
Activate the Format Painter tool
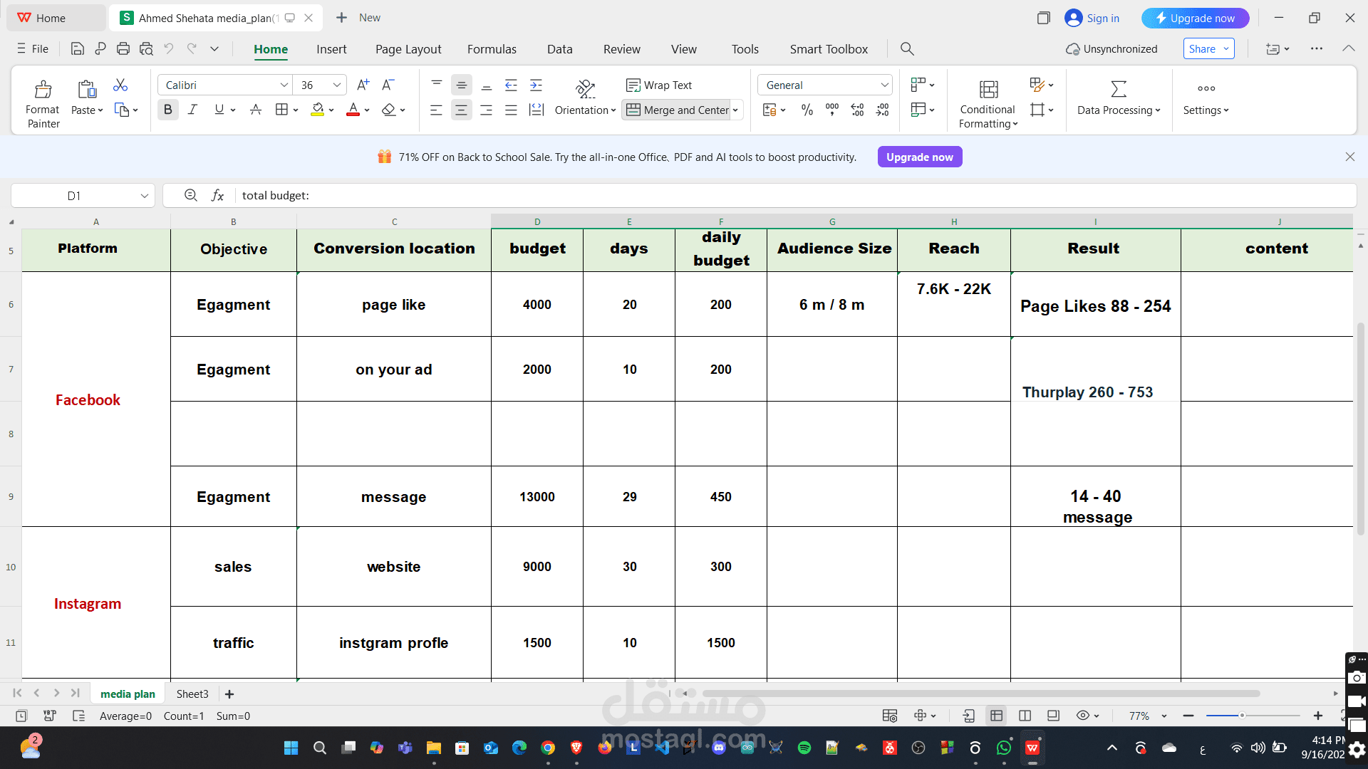tap(43, 103)
